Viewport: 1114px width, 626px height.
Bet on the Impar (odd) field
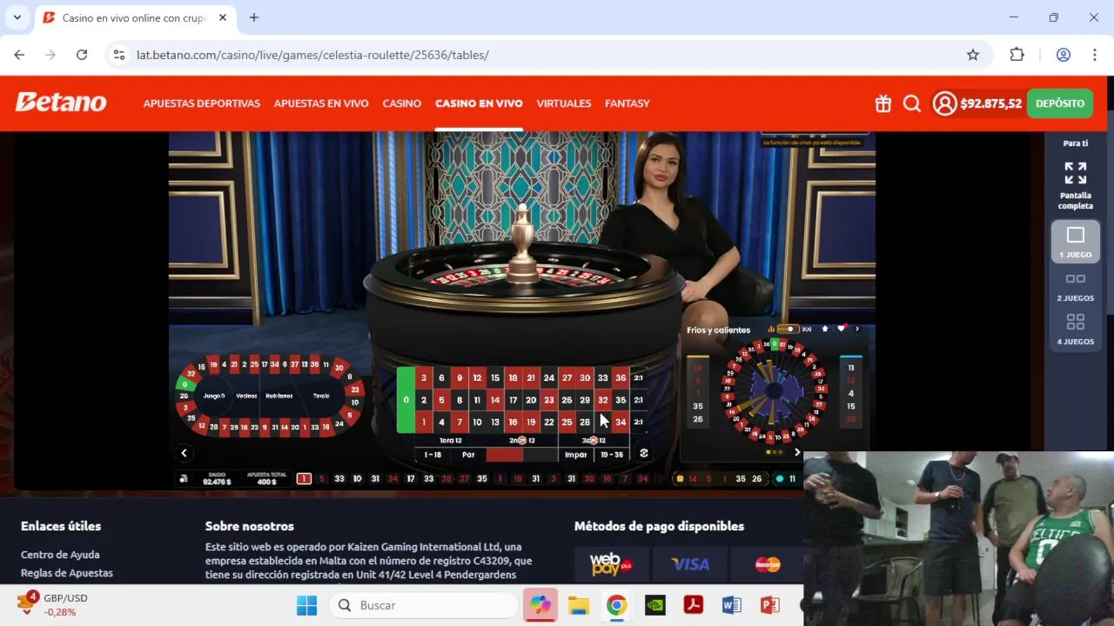click(x=576, y=454)
